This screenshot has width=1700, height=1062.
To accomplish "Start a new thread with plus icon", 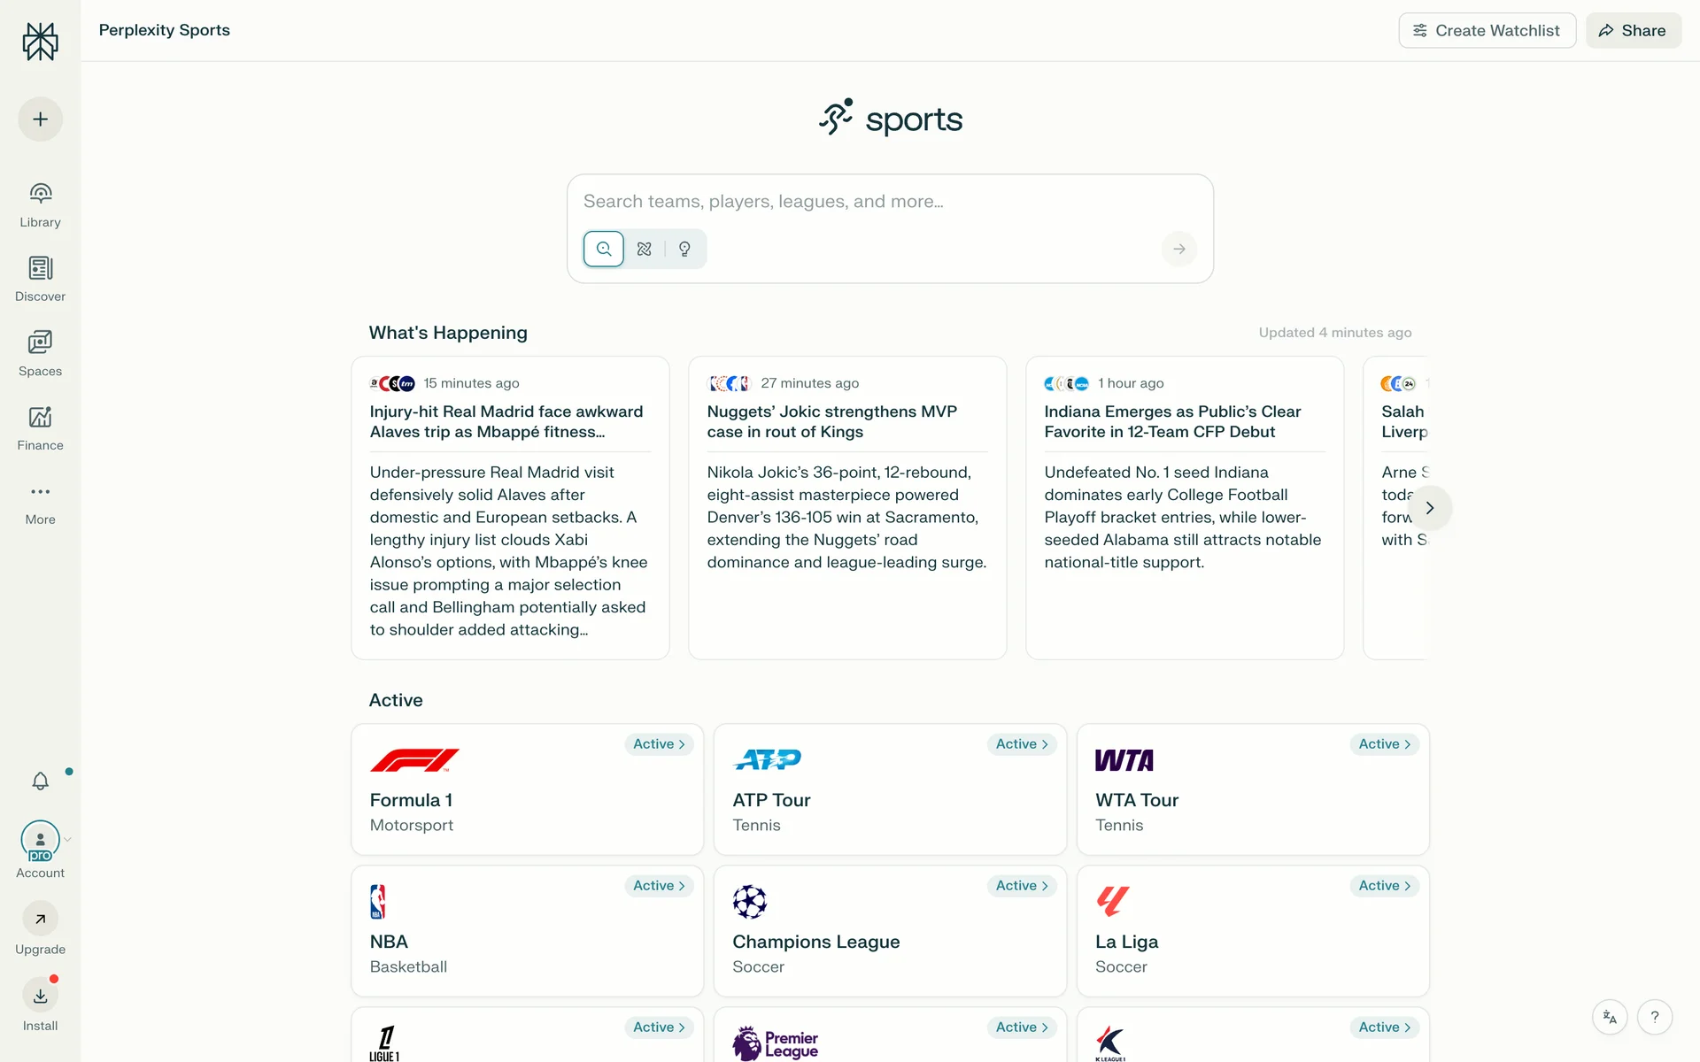I will (x=40, y=119).
